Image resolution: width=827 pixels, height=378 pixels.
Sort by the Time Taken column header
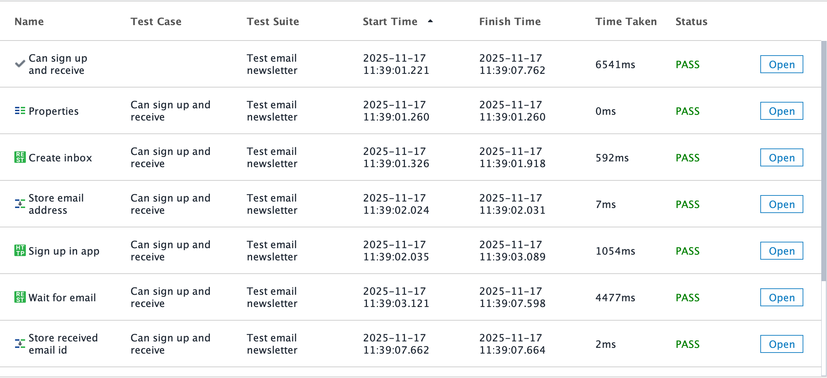[x=626, y=22]
